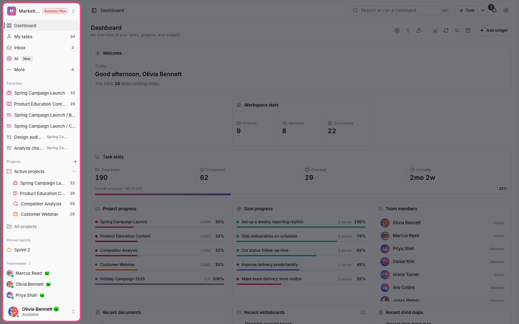Collapse the Active projects folder
Screen dimensions: 519x324
[x=74, y=171]
